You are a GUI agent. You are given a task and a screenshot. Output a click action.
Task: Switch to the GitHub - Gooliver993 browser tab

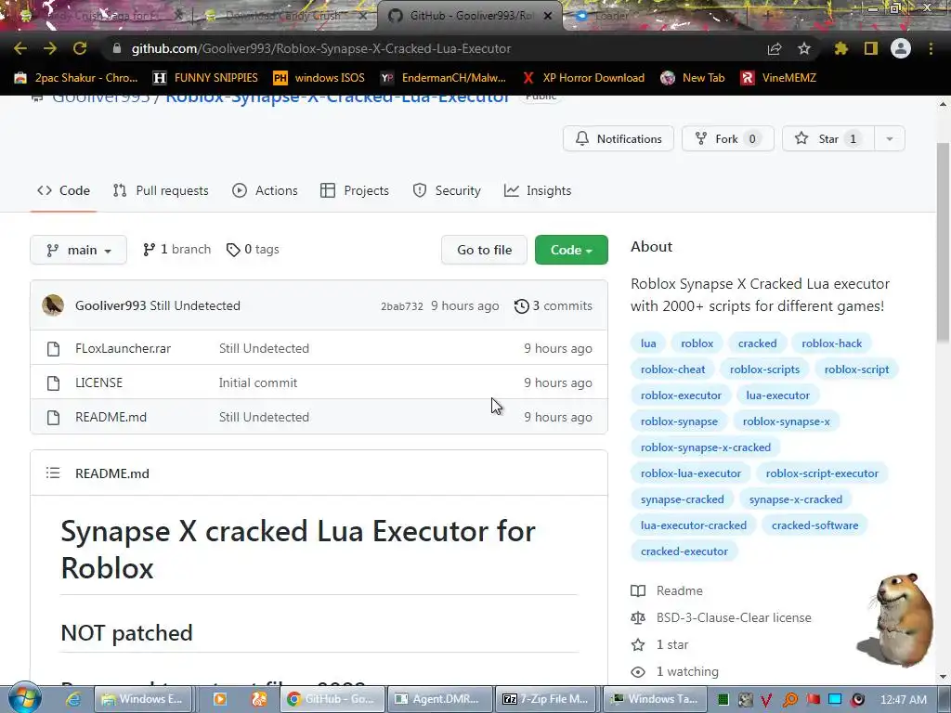(471, 16)
